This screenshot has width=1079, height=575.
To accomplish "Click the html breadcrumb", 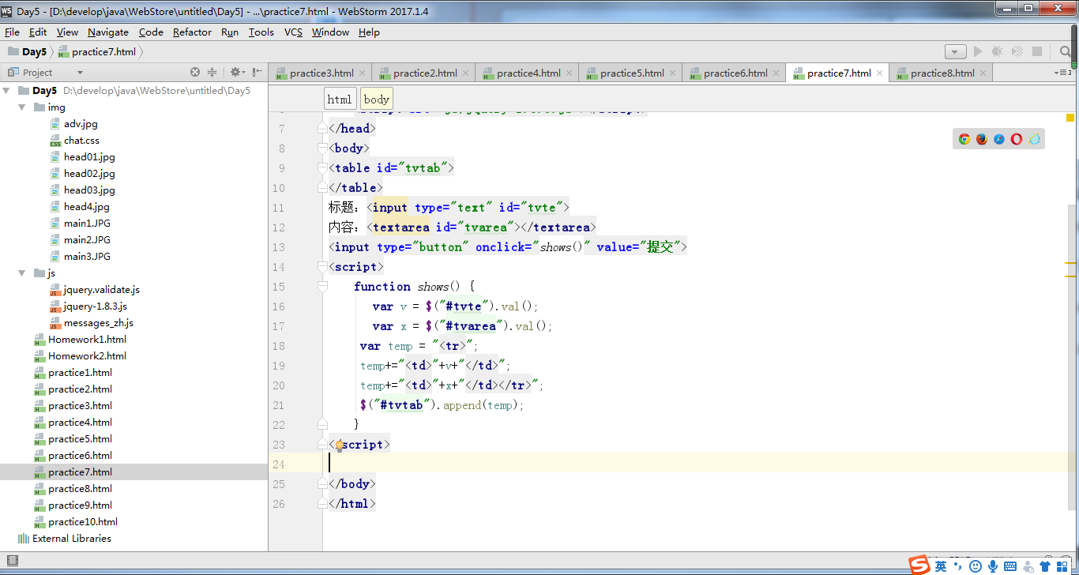I will pos(340,100).
